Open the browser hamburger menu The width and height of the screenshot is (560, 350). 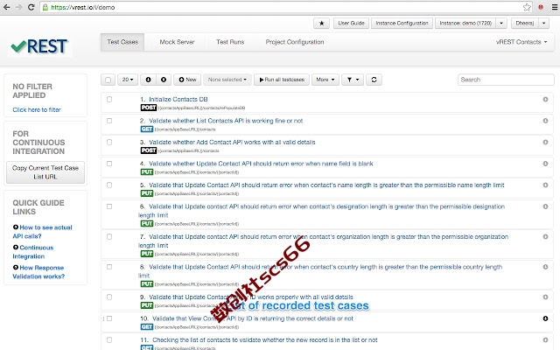[x=554, y=7]
